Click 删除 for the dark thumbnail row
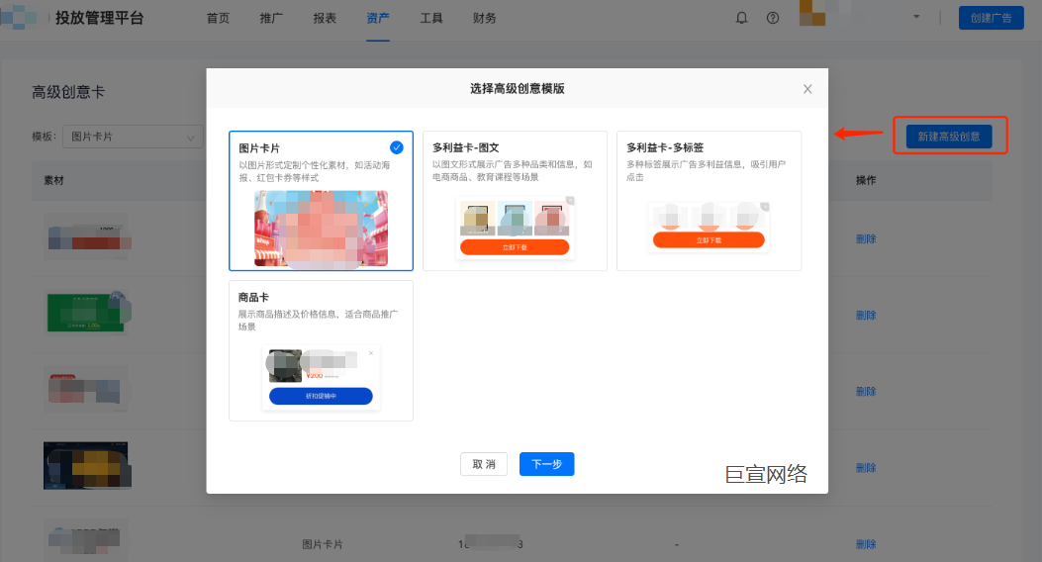The height and width of the screenshot is (562, 1042). point(866,468)
